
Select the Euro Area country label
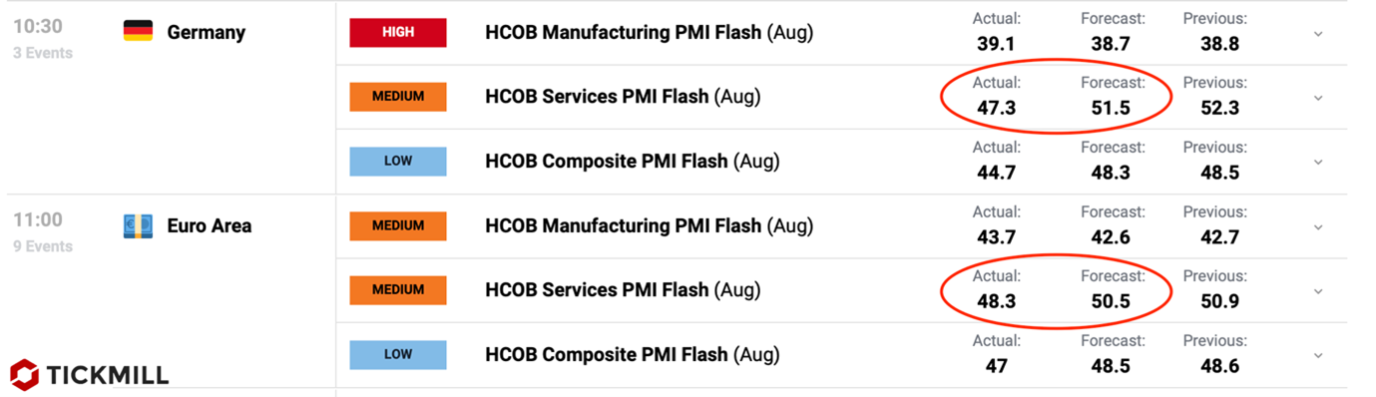[210, 225]
